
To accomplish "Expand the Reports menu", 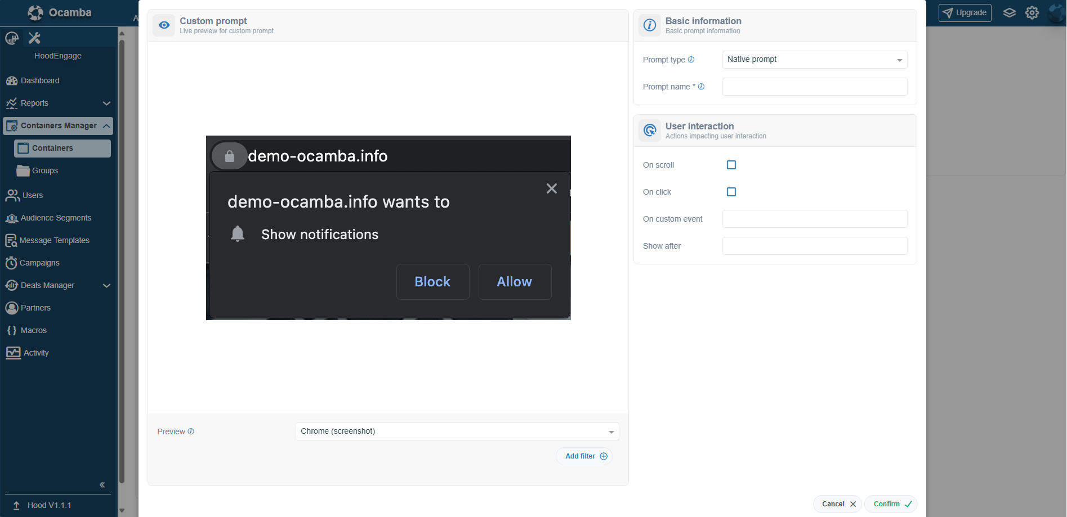I will [57, 103].
